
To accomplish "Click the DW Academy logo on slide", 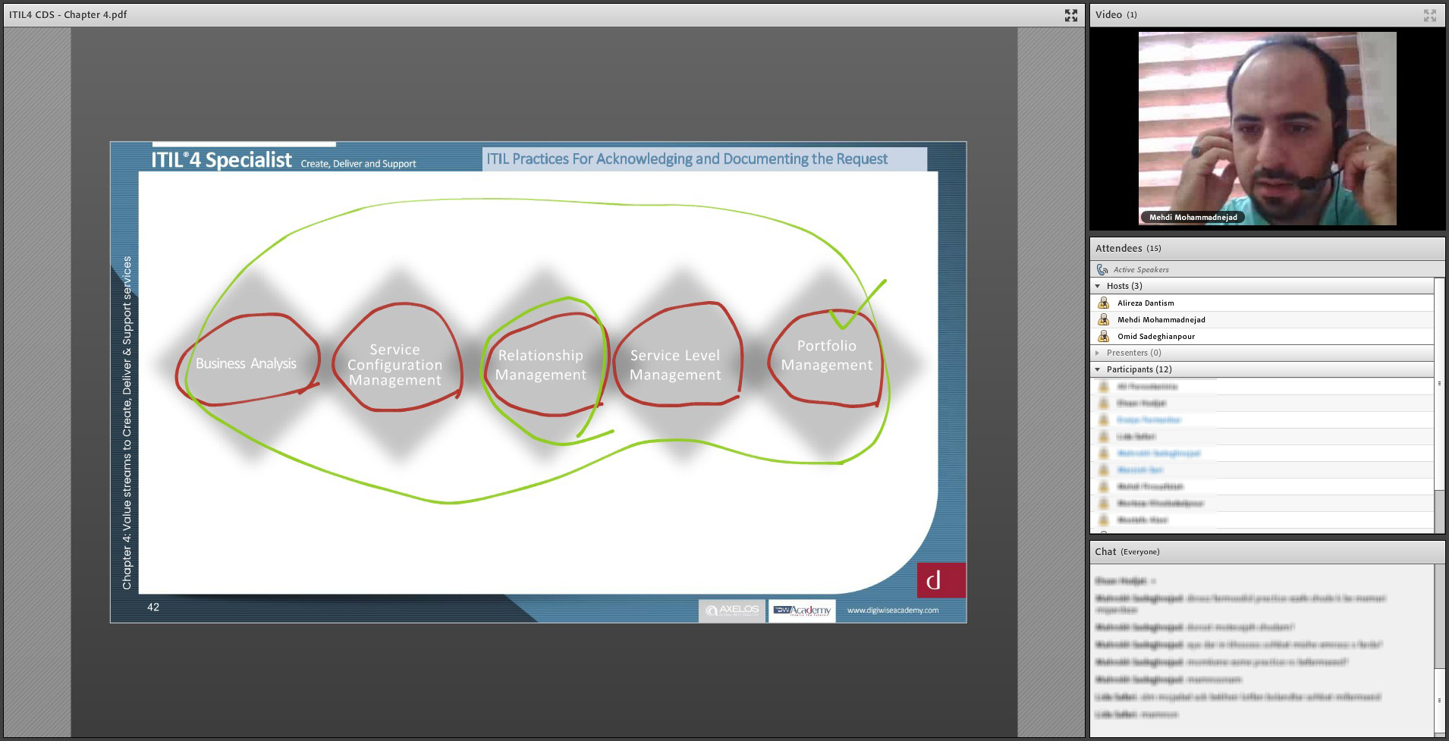I will [802, 611].
